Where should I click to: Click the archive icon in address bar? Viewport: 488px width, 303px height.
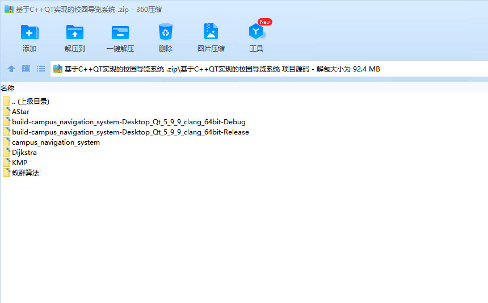(58, 69)
